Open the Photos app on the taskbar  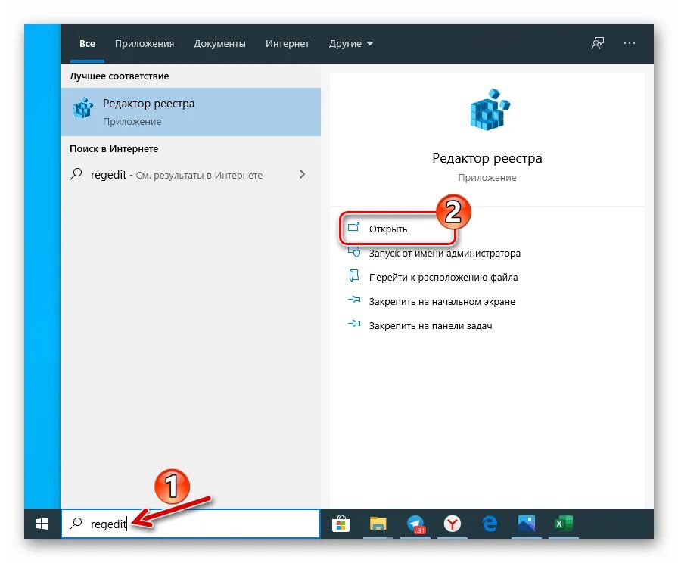pyautogui.click(x=527, y=524)
